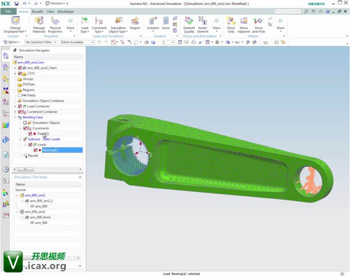Open Node/Element information tool
Image resolution: width=350 pixels, height=276 pixels.
click(202, 25)
